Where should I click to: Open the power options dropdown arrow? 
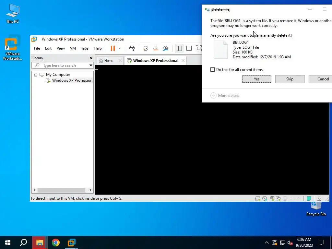tap(120, 48)
